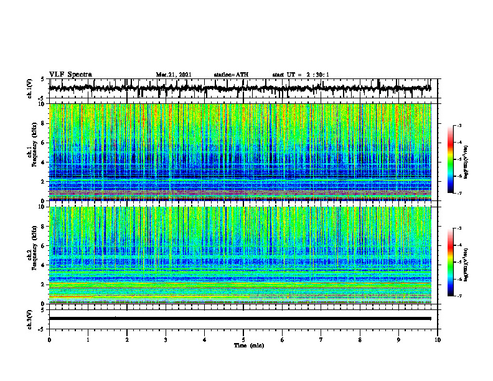This screenshot has height=381, width=493.
Task: Click the "-3" label on ch.2 color scale
Action: coord(459,228)
